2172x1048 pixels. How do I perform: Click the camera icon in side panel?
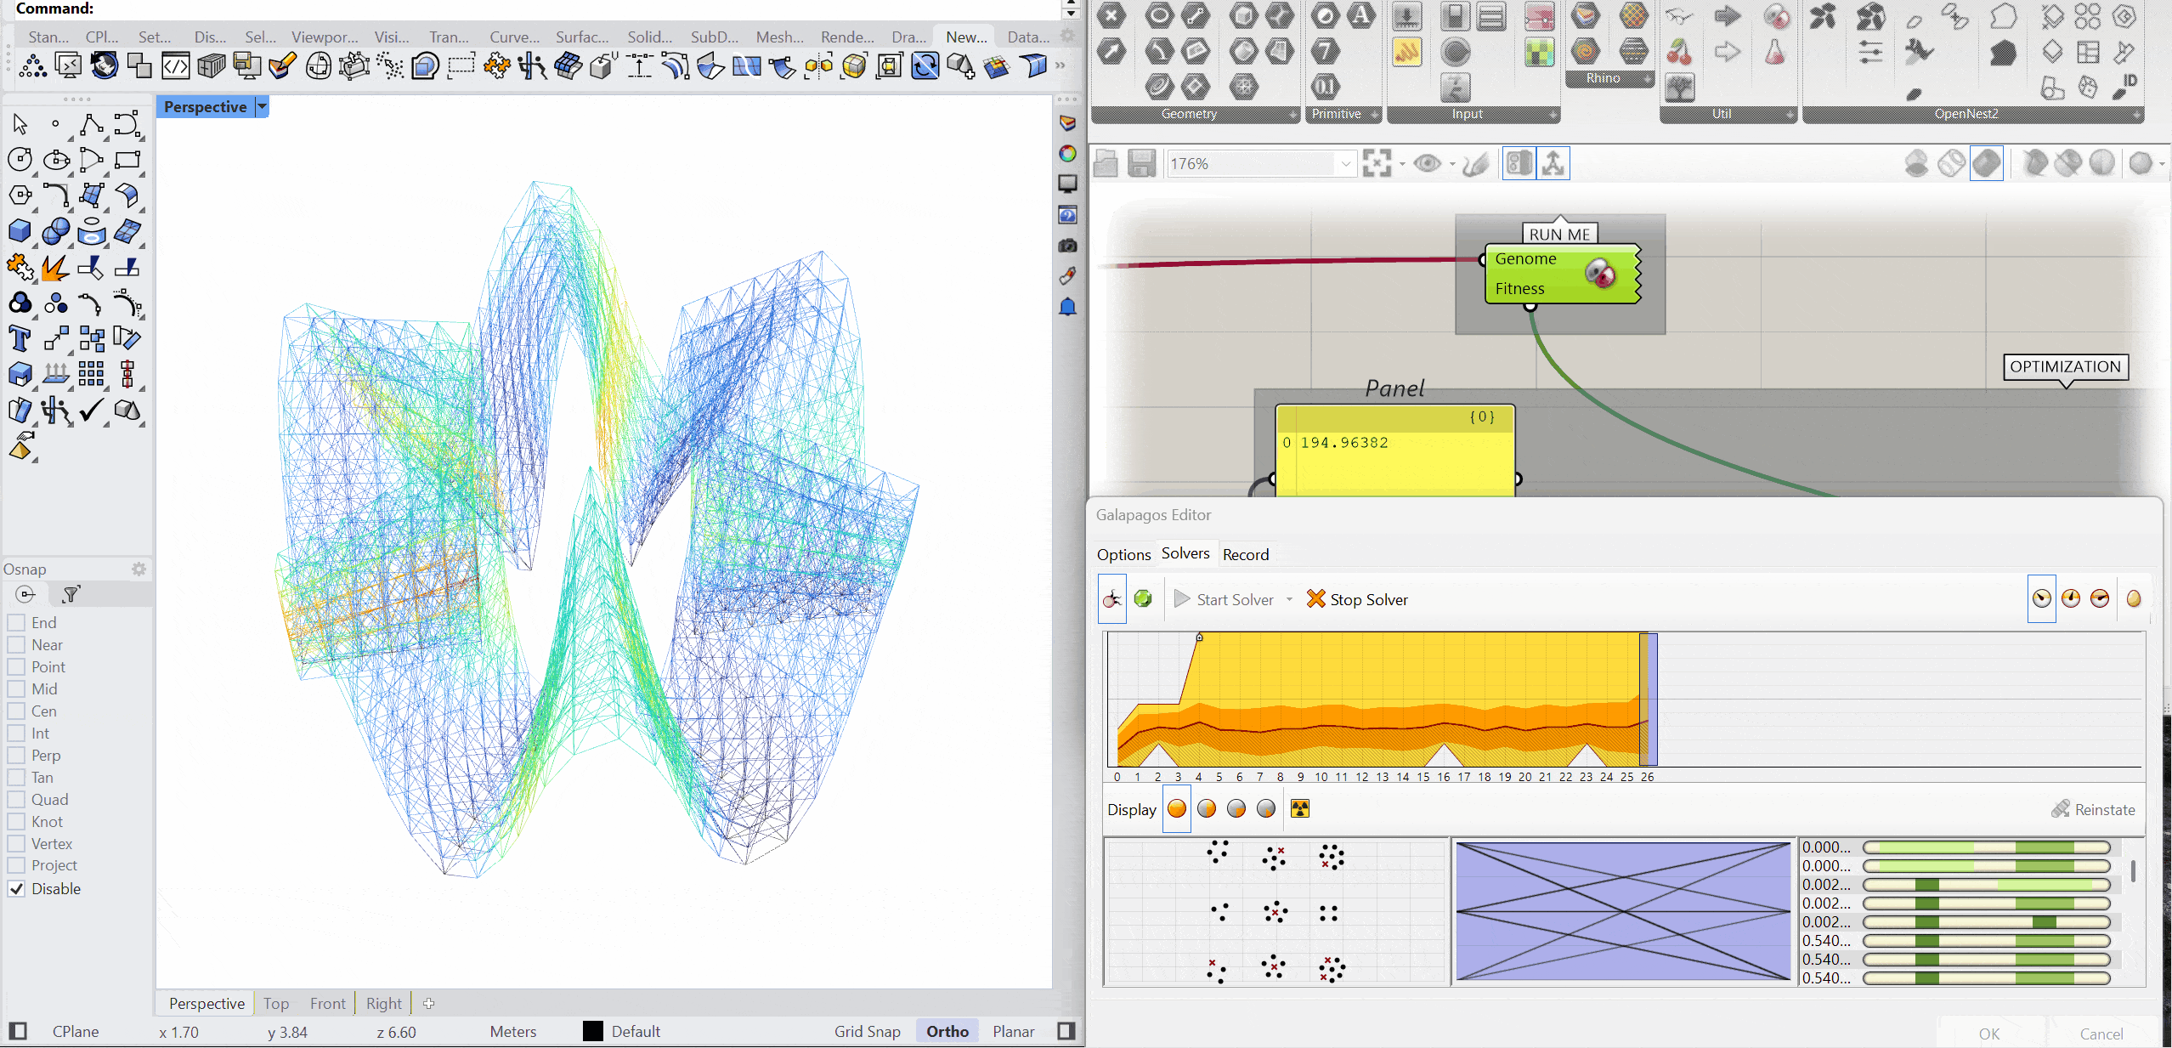point(1067,246)
